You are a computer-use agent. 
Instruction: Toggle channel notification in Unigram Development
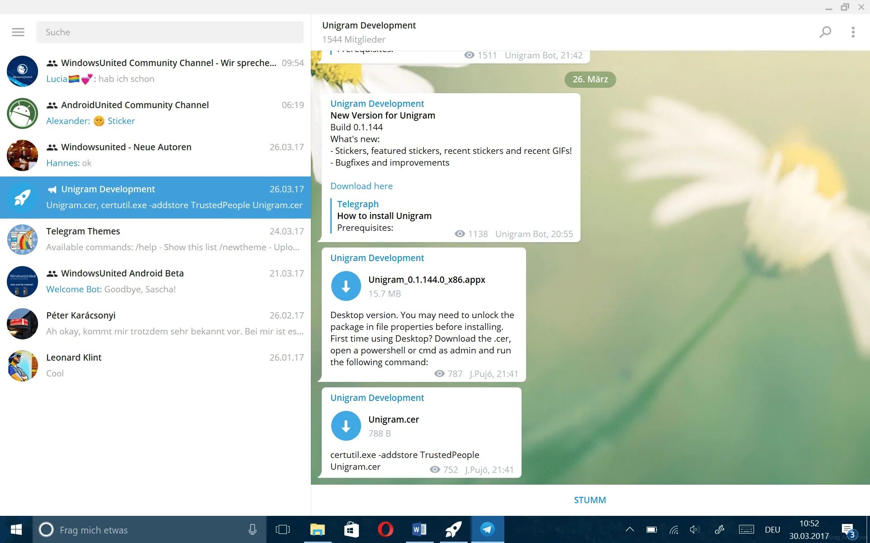[590, 499]
